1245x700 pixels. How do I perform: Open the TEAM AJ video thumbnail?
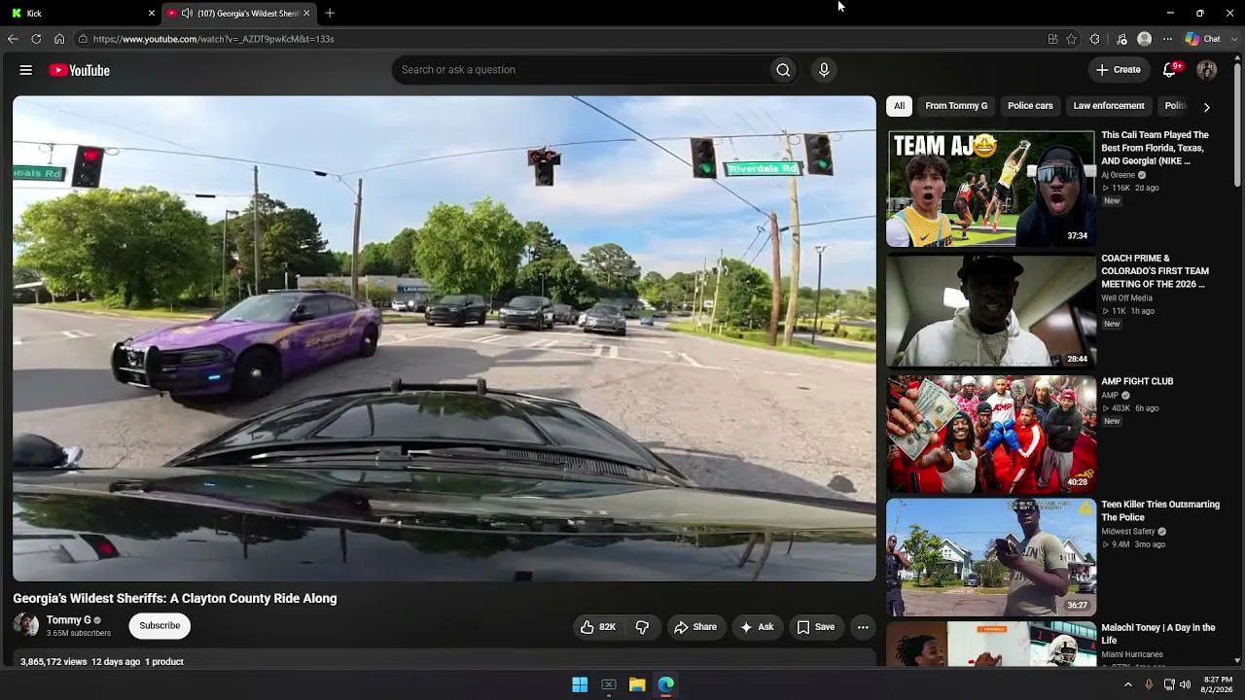991,189
